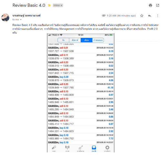Image resolution: width=166 pixels, height=155 pixels.
Task: Open the settings gear in bottom bar
Action: coord(107,149)
